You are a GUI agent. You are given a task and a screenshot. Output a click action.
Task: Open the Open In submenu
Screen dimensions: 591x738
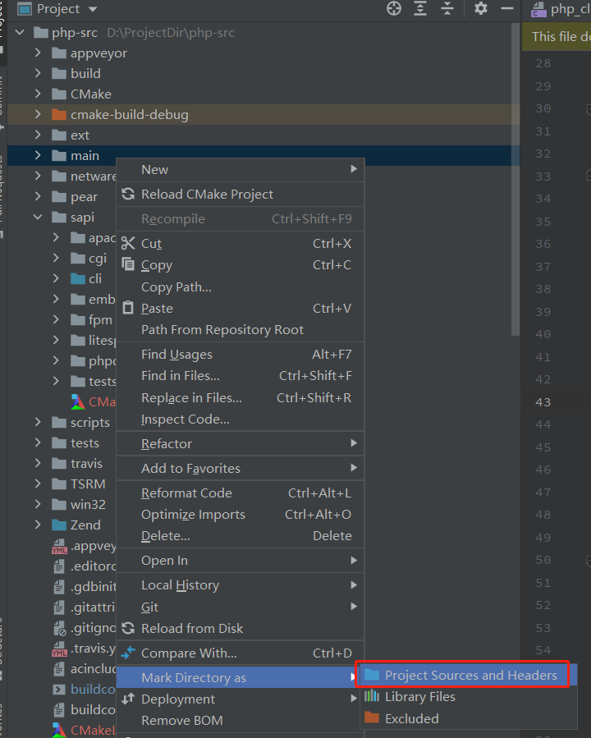pyautogui.click(x=240, y=561)
